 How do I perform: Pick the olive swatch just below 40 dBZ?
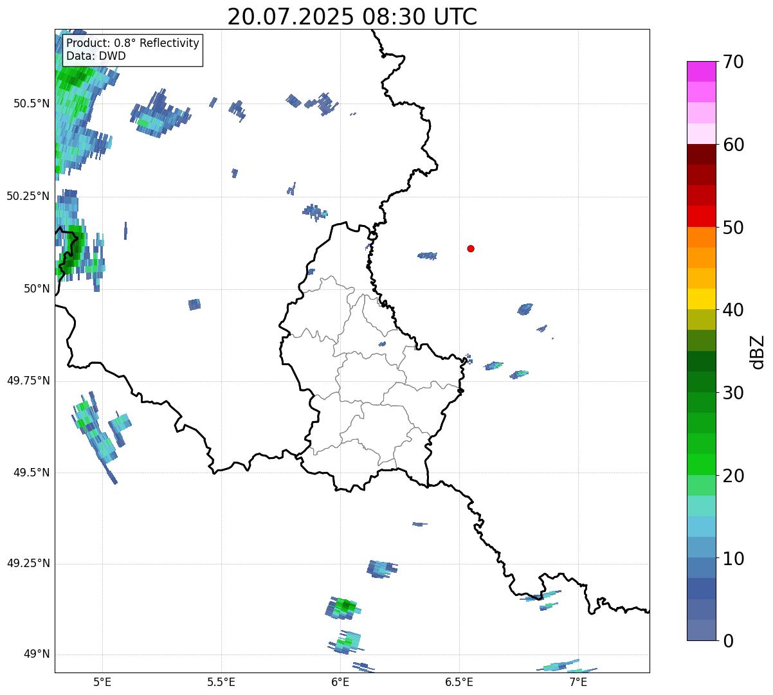(702, 320)
